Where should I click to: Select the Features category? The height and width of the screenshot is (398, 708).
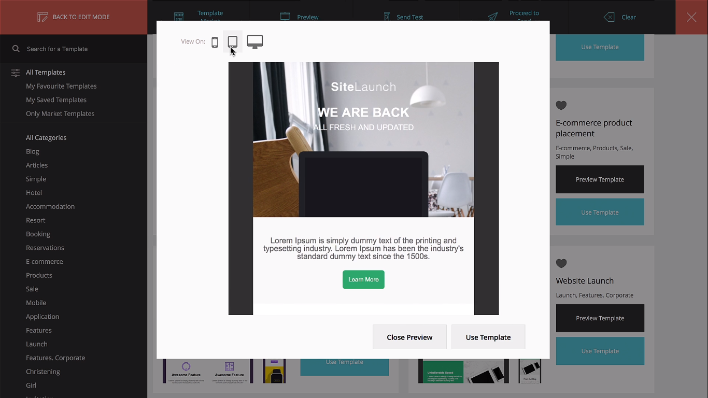tap(39, 330)
